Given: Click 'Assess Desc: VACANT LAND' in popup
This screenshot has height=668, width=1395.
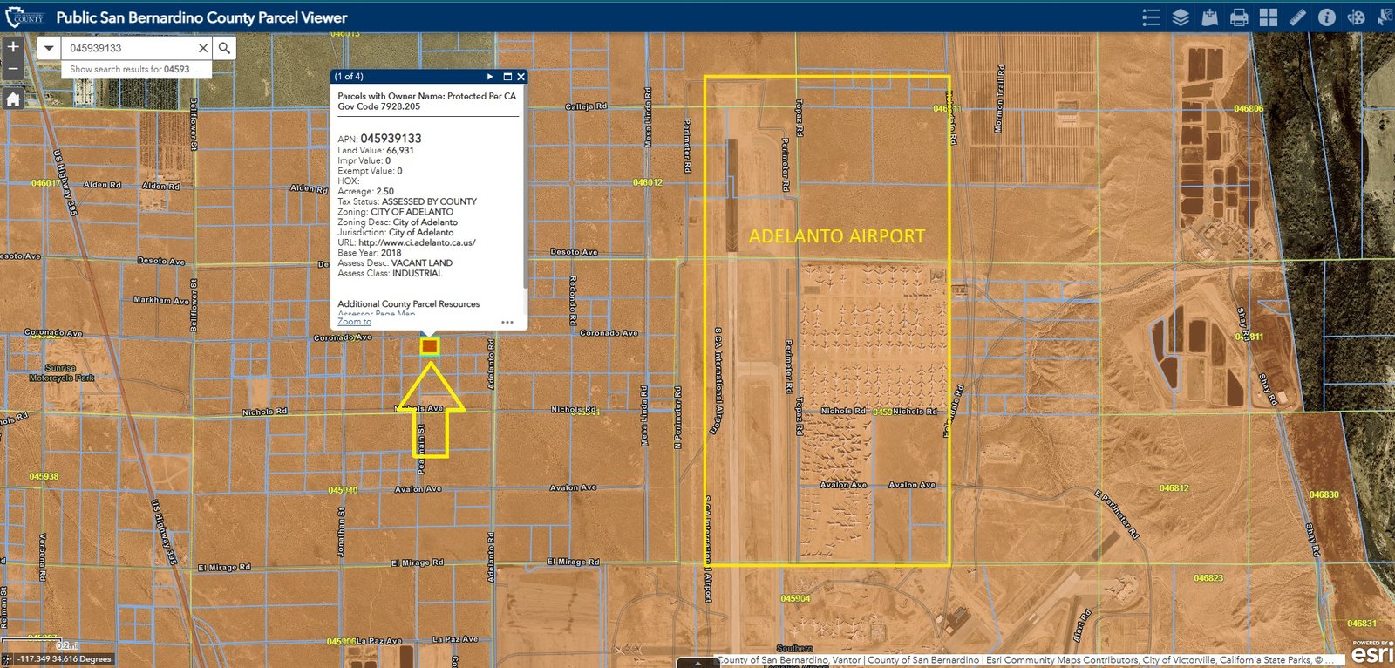Looking at the screenshot, I should [x=395, y=262].
